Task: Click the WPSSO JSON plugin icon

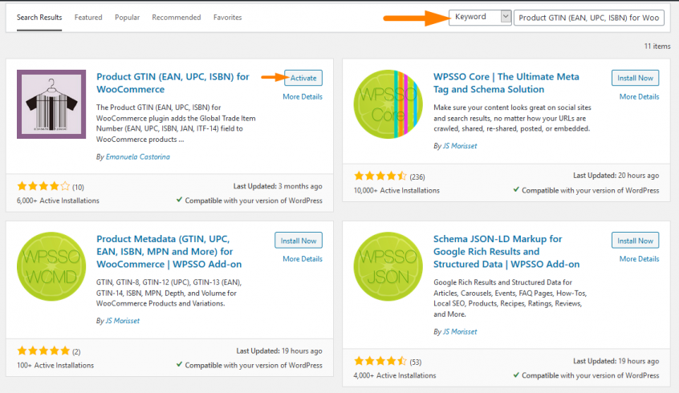Action: 388,266
